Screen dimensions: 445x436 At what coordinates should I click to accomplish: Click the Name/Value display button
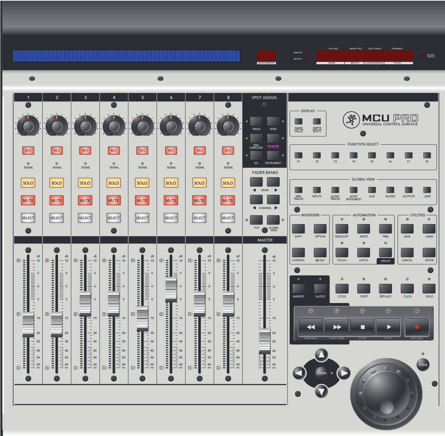(299, 122)
